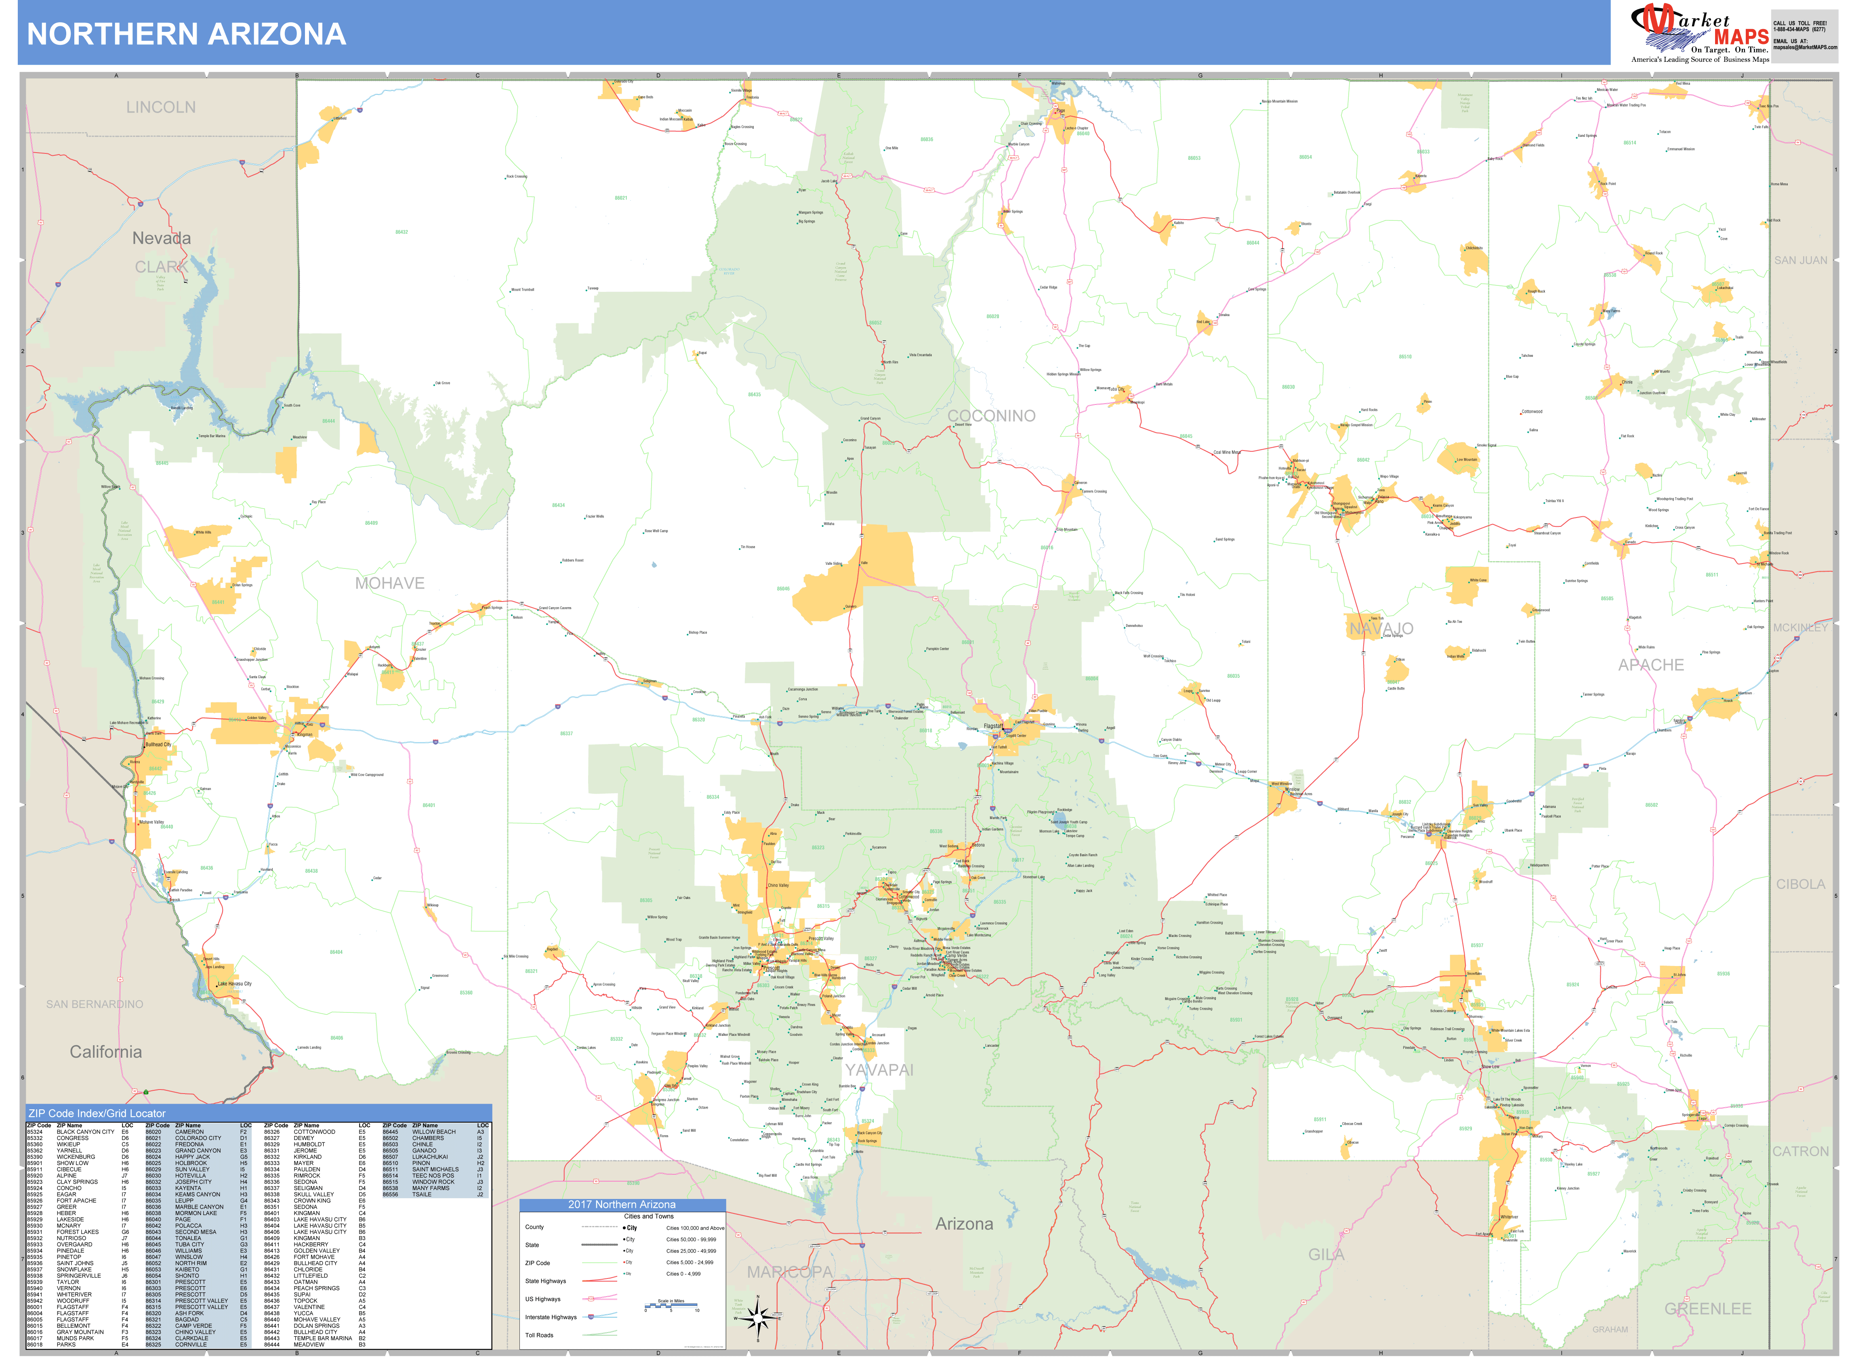Toggle the Cities 100,000 and Above city dot
The image size is (1852, 1358).
pos(624,1228)
